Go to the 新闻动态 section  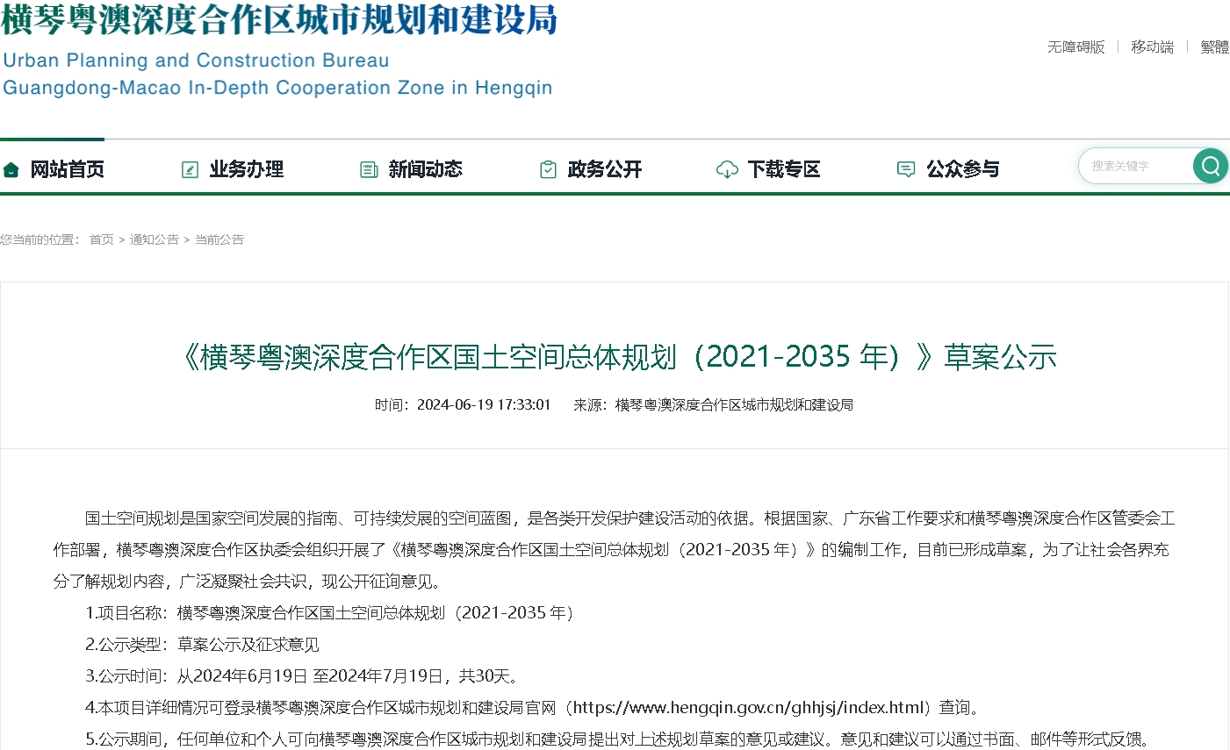(425, 169)
